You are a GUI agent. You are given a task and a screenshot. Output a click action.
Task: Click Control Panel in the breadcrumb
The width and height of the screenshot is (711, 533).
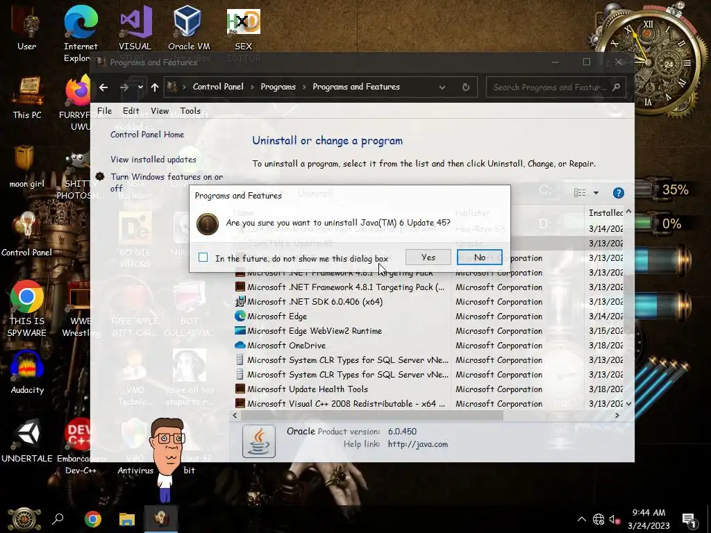coord(218,87)
